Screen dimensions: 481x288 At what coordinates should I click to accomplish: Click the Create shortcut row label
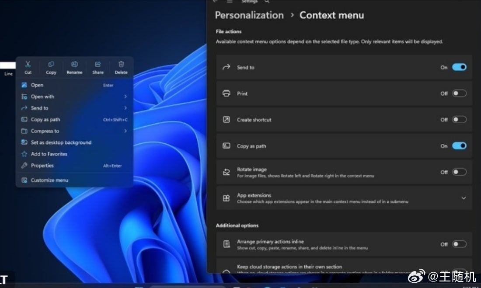pyautogui.click(x=254, y=120)
